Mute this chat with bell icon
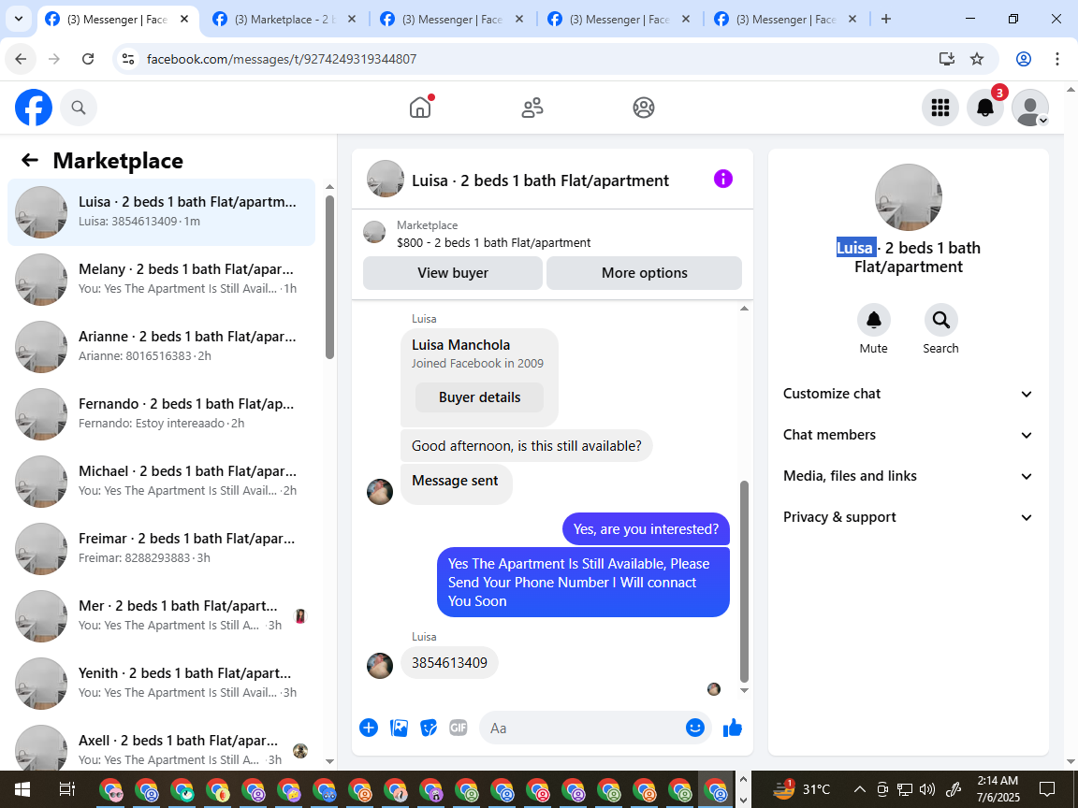The width and height of the screenshot is (1078, 808). [874, 320]
